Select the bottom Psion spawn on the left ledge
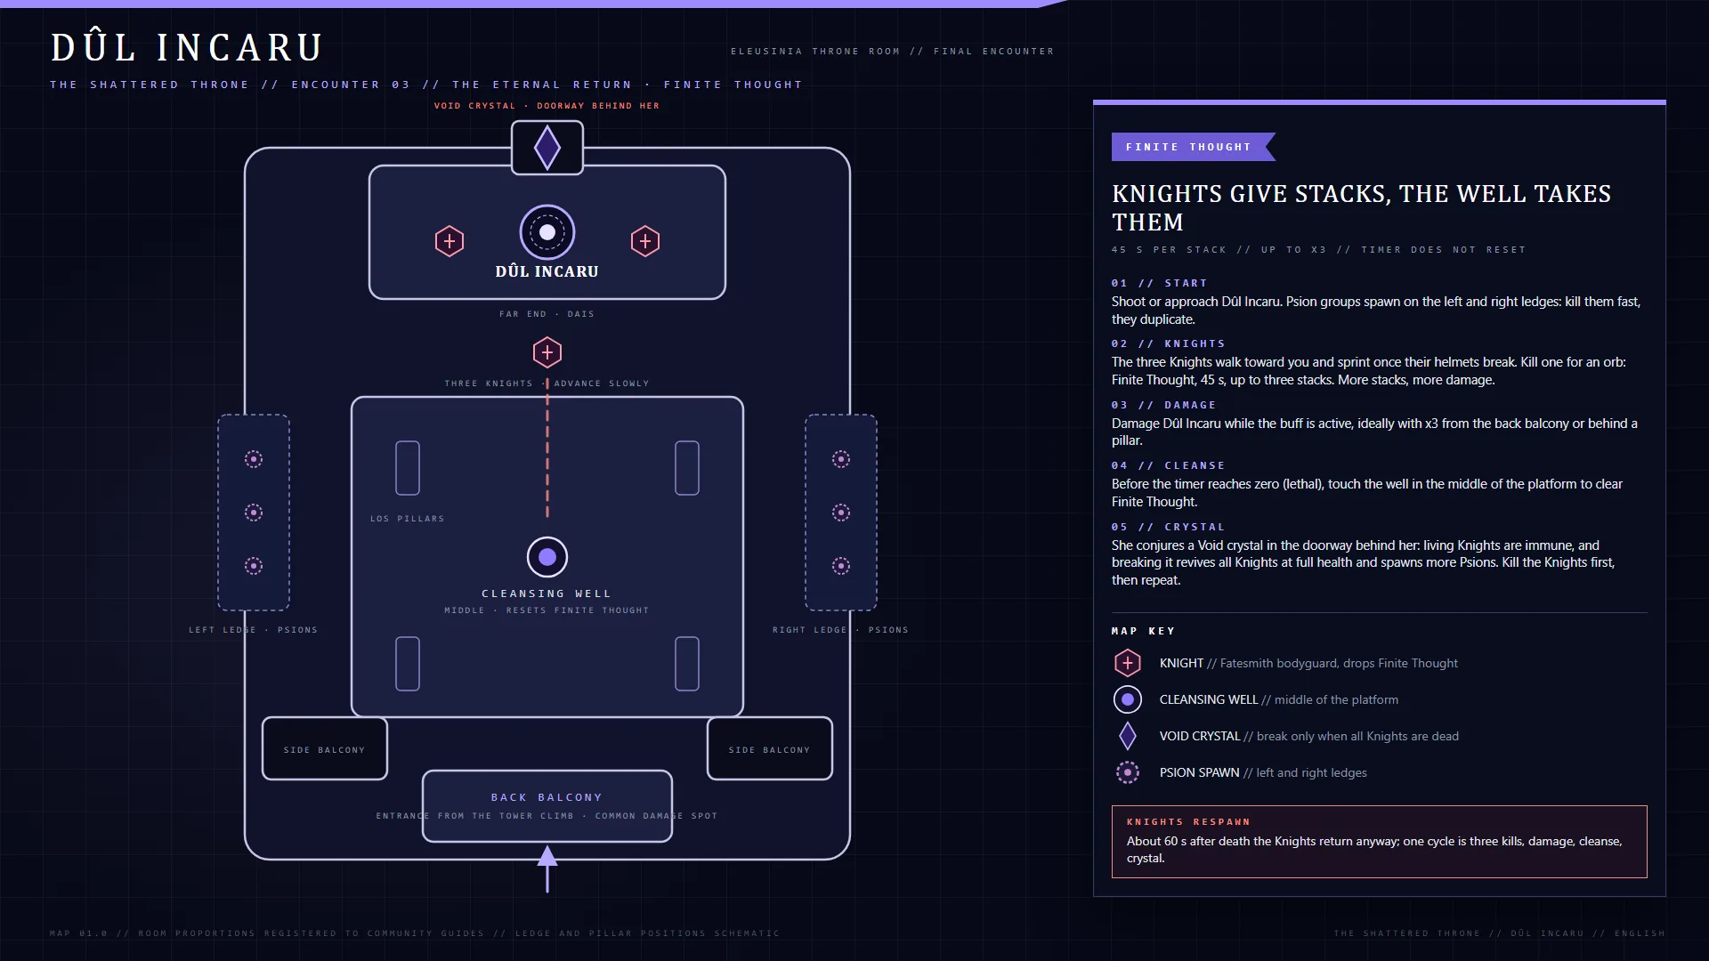The width and height of the screenshot is (1709, 961). [254, 566]
